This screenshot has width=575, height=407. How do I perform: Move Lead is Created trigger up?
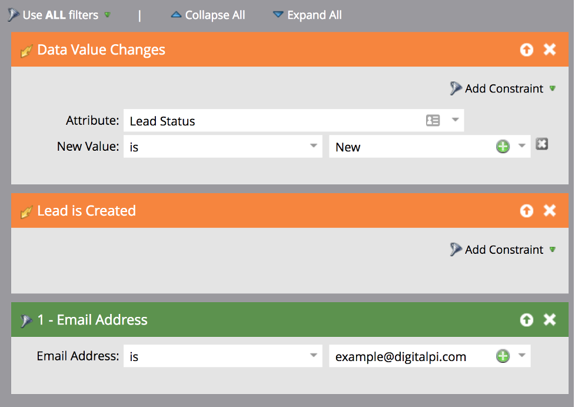pyautogui.click(x=527, y=211)
